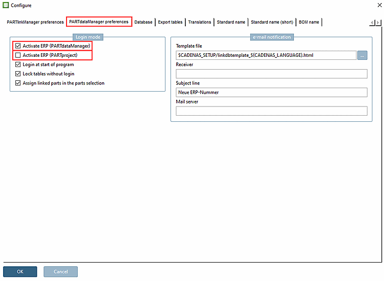The height and width of the screenshot is (281, 384).
Task: Switch to the Database tab
Action: (x=143, y=22)
